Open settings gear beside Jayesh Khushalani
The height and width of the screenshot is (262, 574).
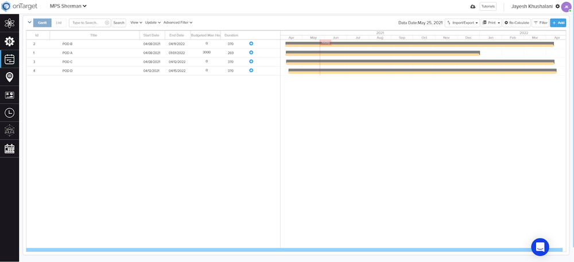click(x=557, y=6)
